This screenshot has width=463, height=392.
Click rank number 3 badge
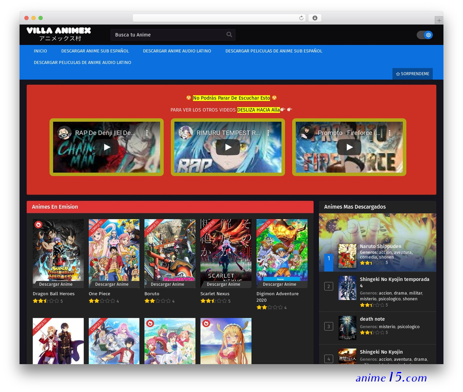coord(329,326)
